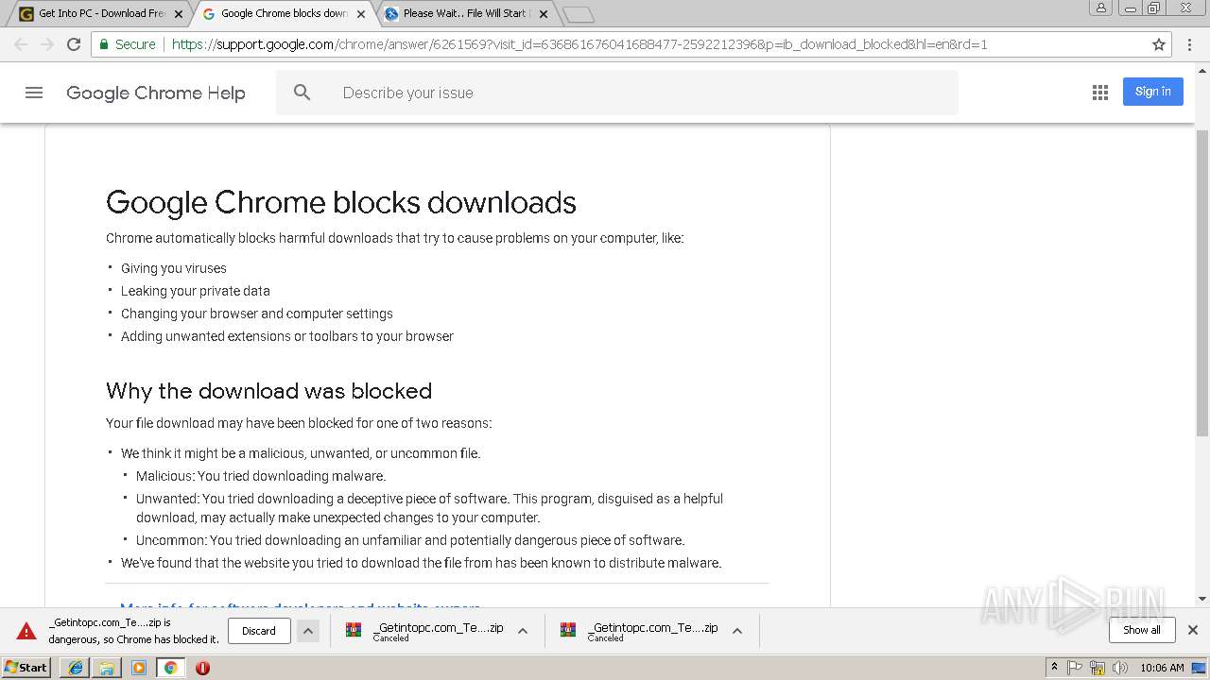This screenshot has height=680, width=1210.
Task: Click the Opera taskbar icon
Action: [202, 668]
